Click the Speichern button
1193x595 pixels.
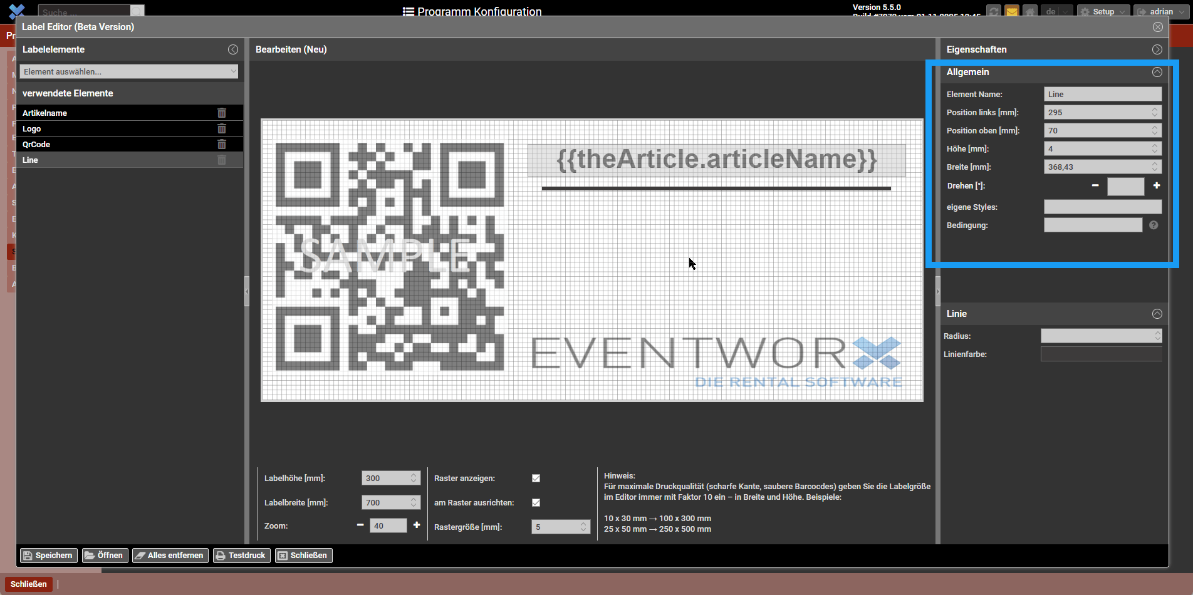pyautogui.click(x=48, y=556)
